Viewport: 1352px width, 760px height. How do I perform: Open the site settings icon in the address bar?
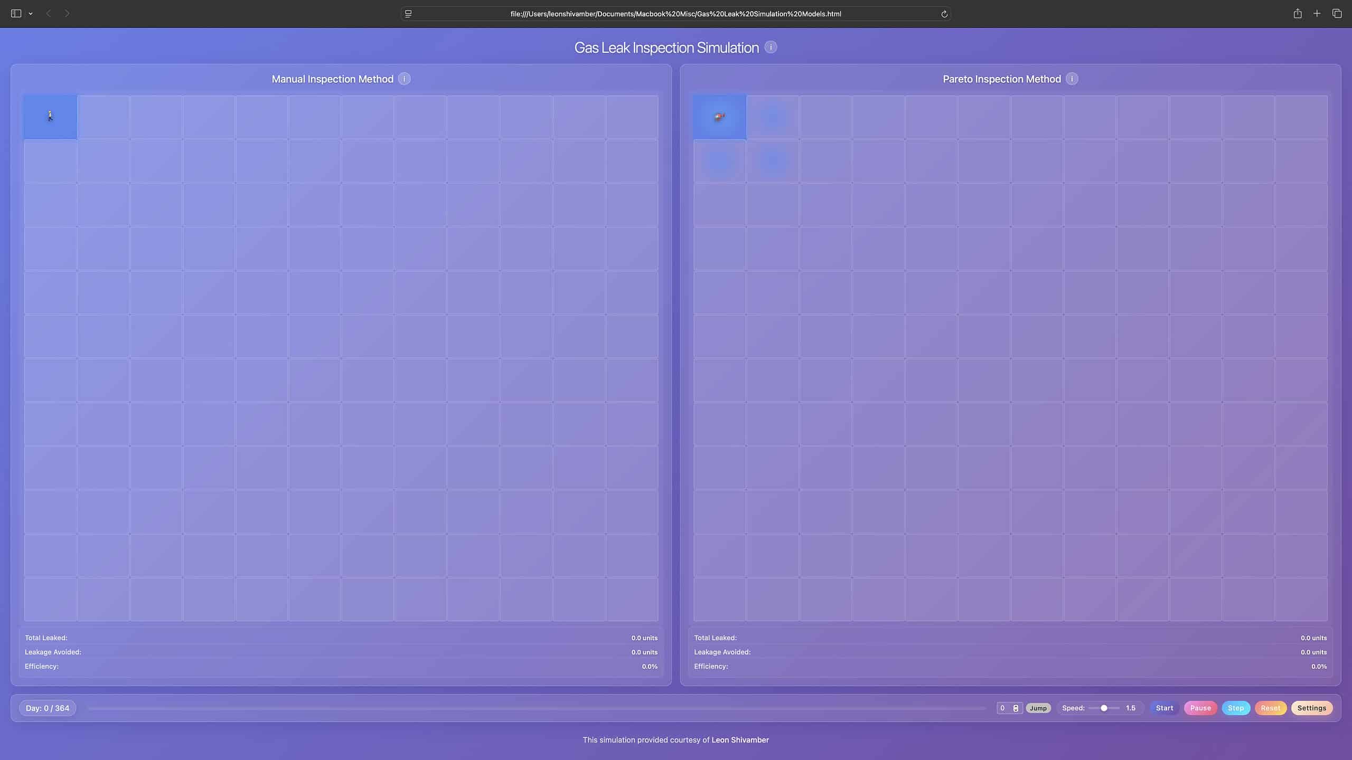408,14
